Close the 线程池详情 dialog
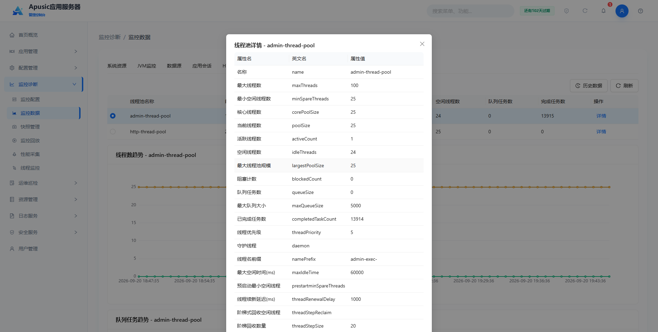Screen dimensions: 658x332 point(422,44)
